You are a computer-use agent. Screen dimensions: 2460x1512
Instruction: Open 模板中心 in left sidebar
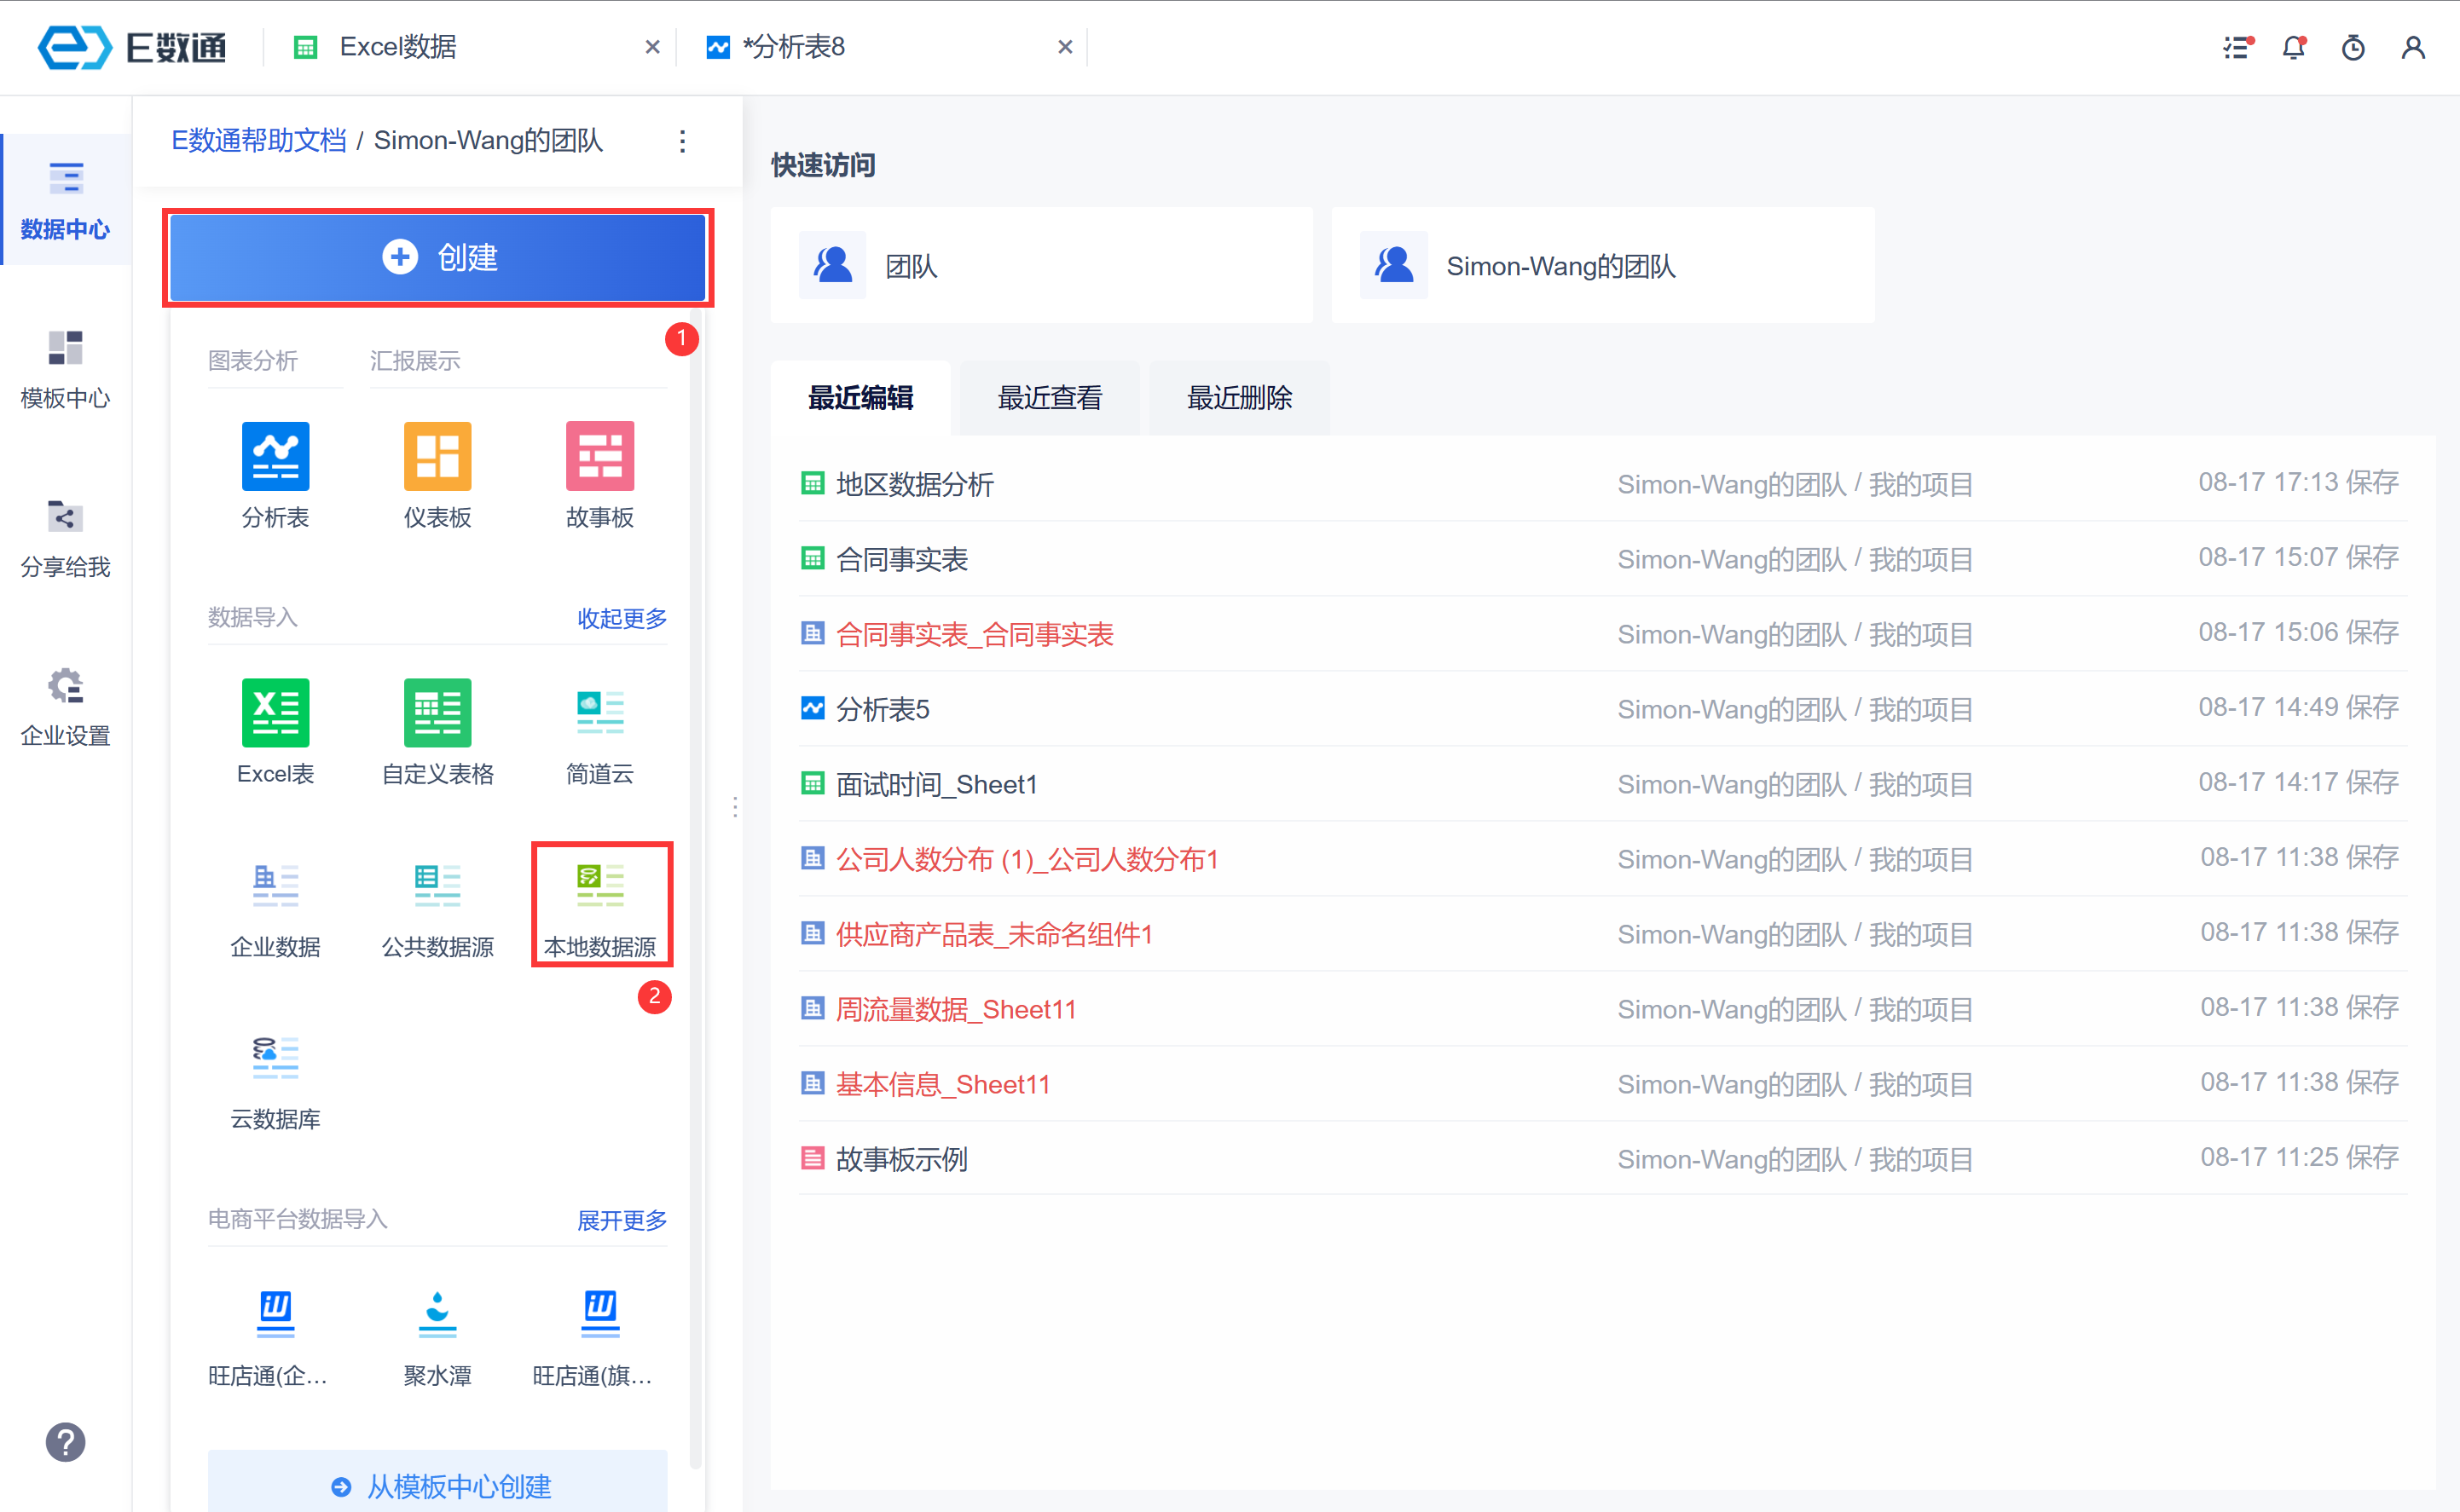(65, 368)
